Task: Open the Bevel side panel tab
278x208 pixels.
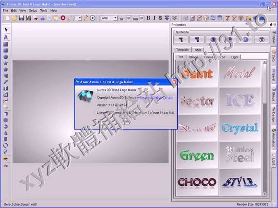Action: 274,75
